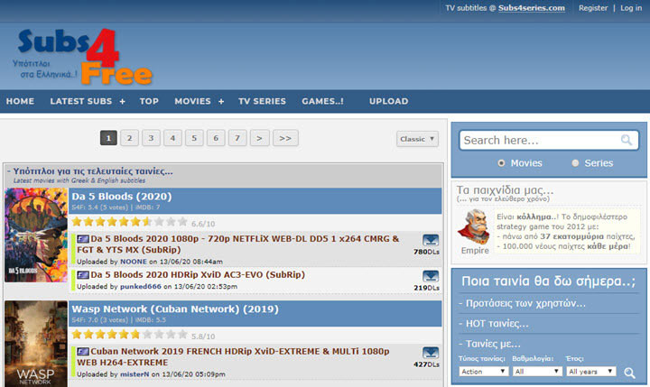
Task: Expand the Movies plus submenu
Action: click(221, 102)
